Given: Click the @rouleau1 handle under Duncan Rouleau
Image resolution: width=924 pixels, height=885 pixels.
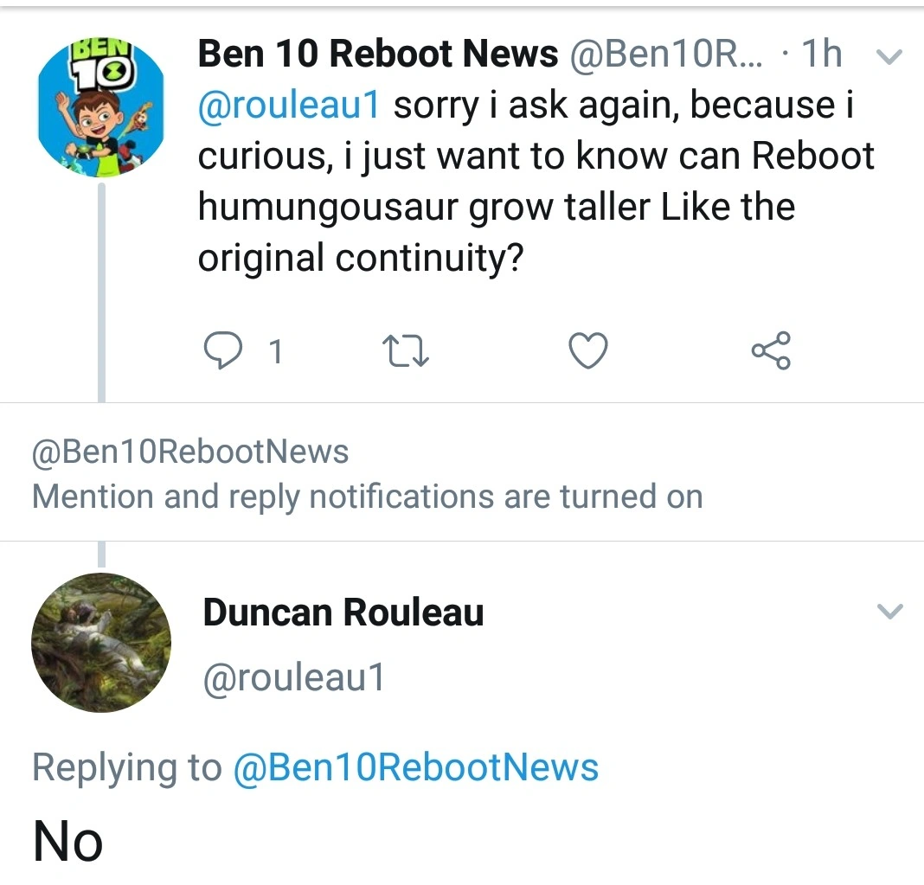Looking at the screenshot, I should click(x=293, y=677).
